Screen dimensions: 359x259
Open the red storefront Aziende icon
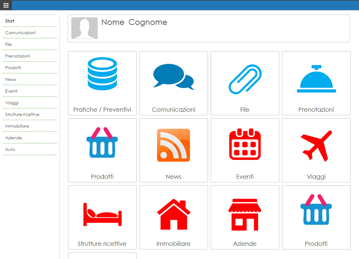point(245,214)
